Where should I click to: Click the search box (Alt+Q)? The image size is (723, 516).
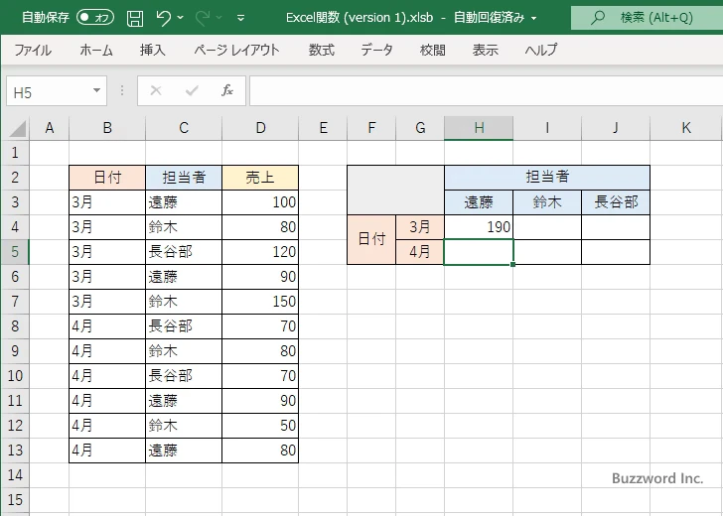coord(647,18)
